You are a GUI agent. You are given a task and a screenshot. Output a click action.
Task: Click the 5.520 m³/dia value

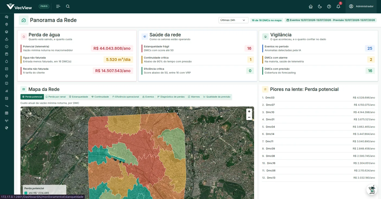pos(118,59)
